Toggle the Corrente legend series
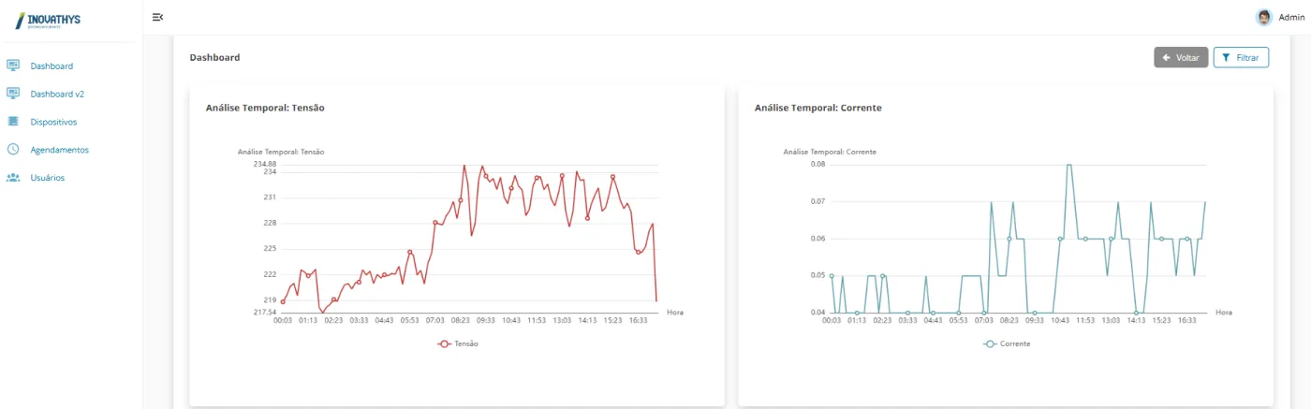Screen dimensions: 1311x409 pos(1007,343)
